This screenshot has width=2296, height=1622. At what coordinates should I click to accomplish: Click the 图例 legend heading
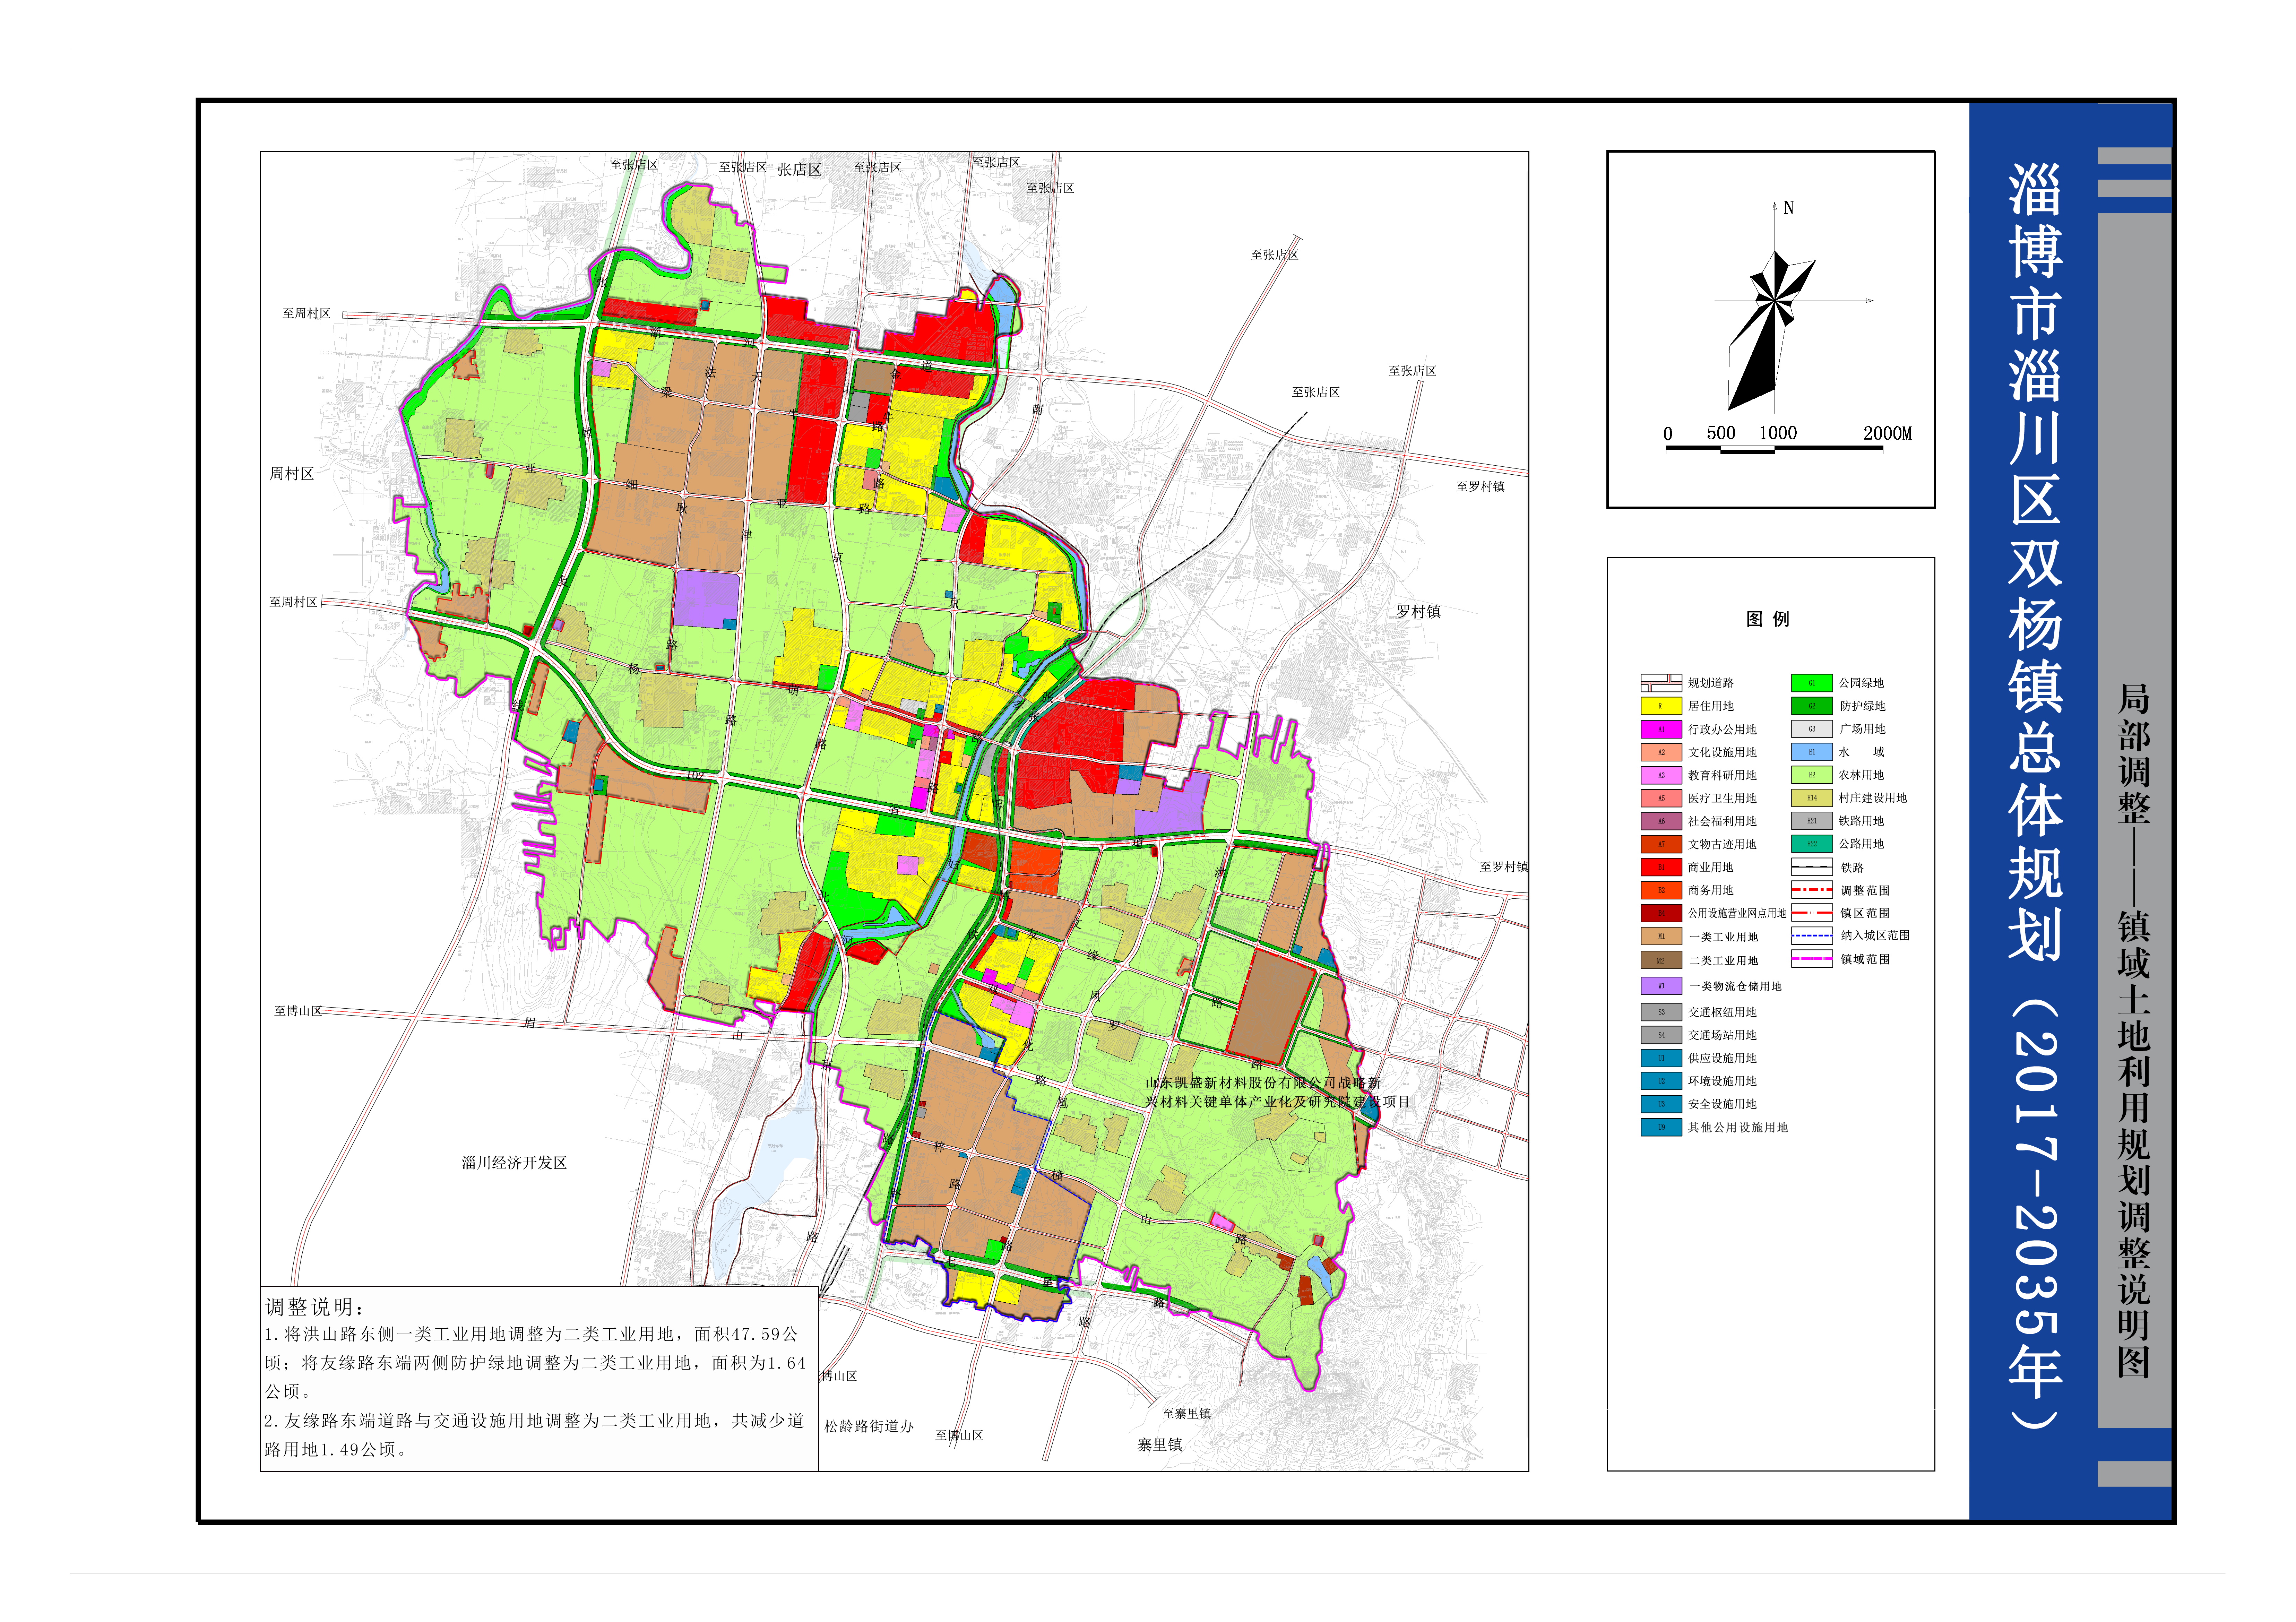pos(1768,619)
